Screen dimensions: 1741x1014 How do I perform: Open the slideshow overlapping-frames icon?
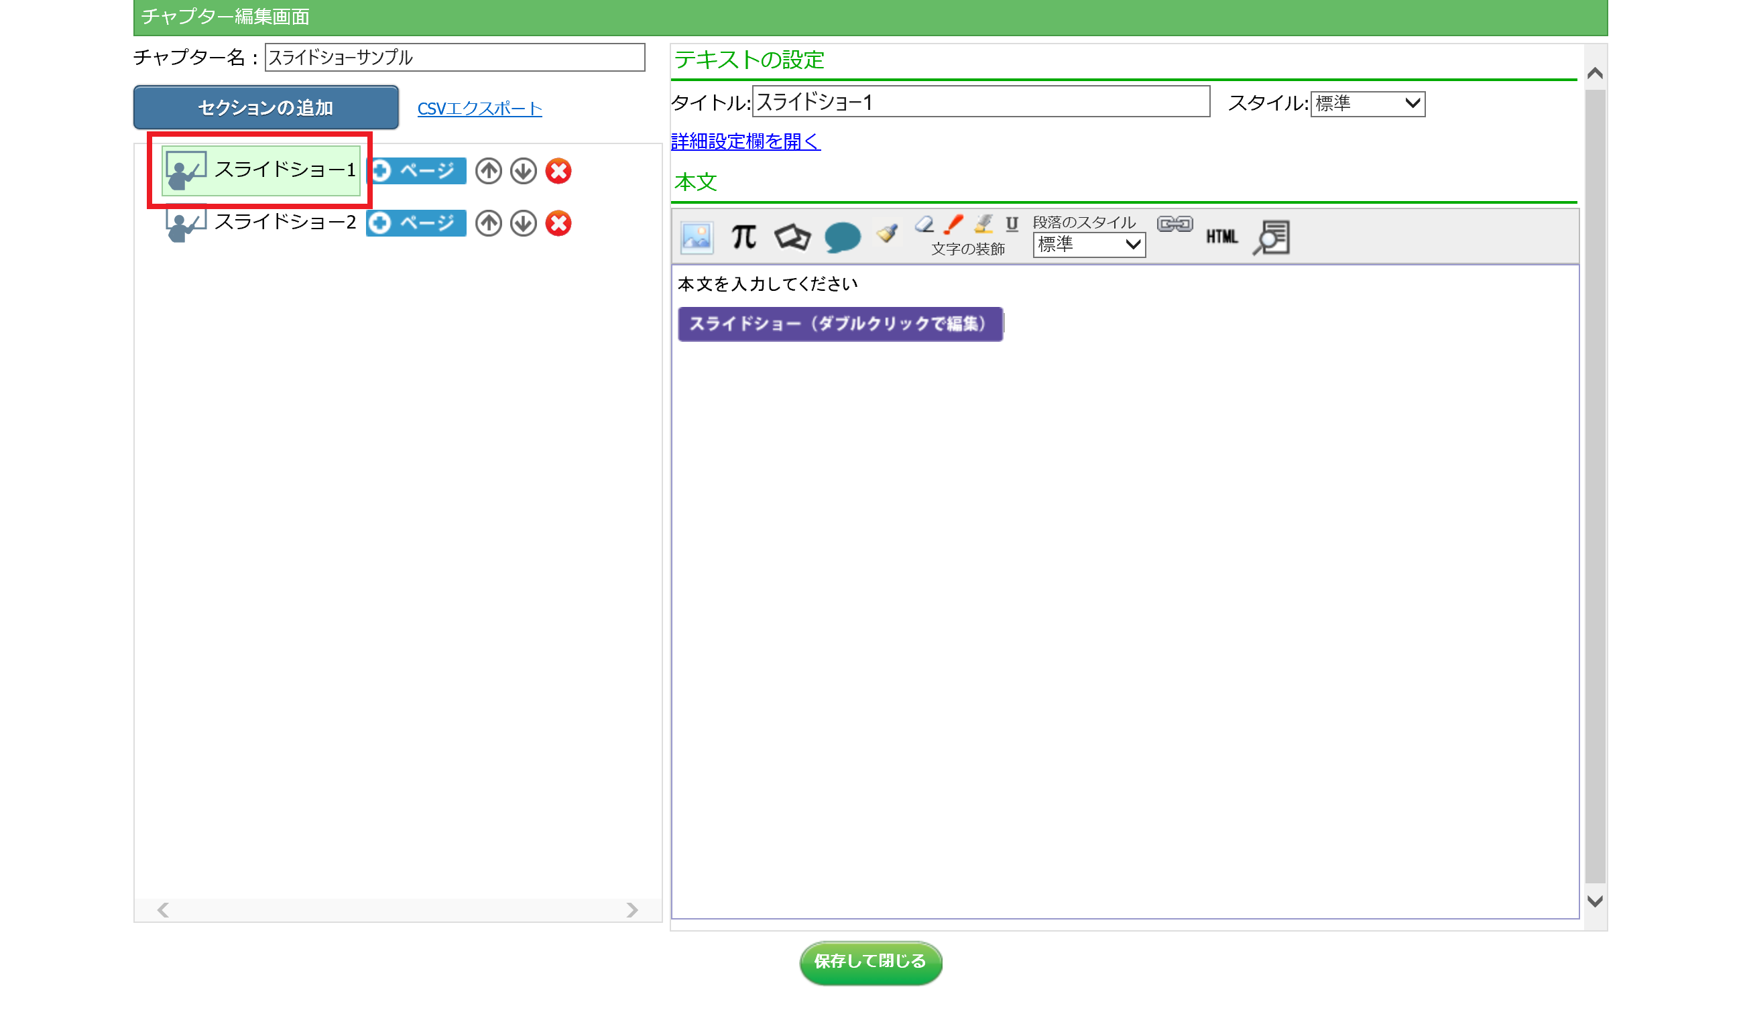point(792,237)
